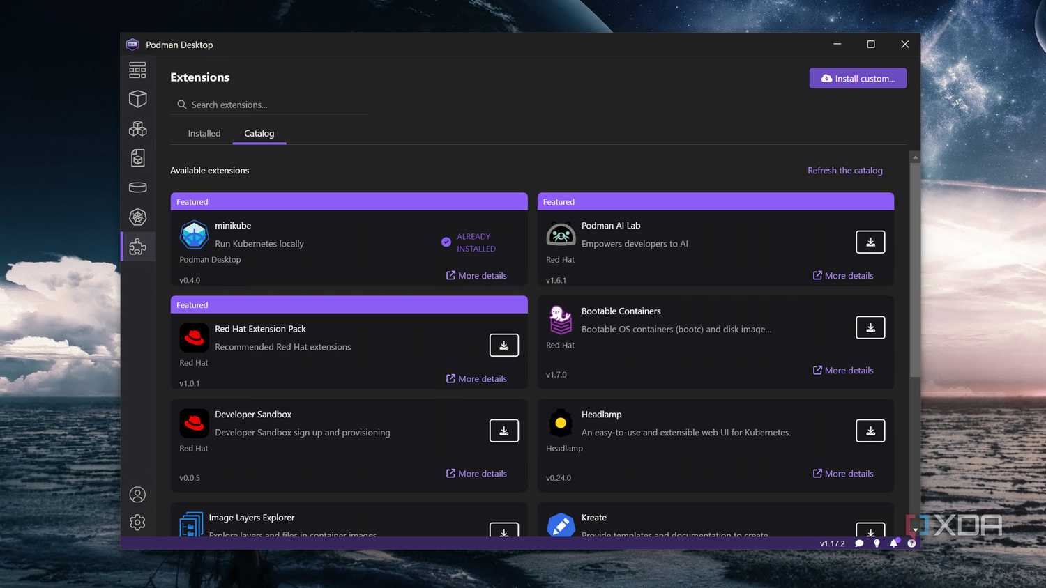Click the Bootable Containers title text
The width and height of the screenshot is (1046, 588).
tap(621, 311)
